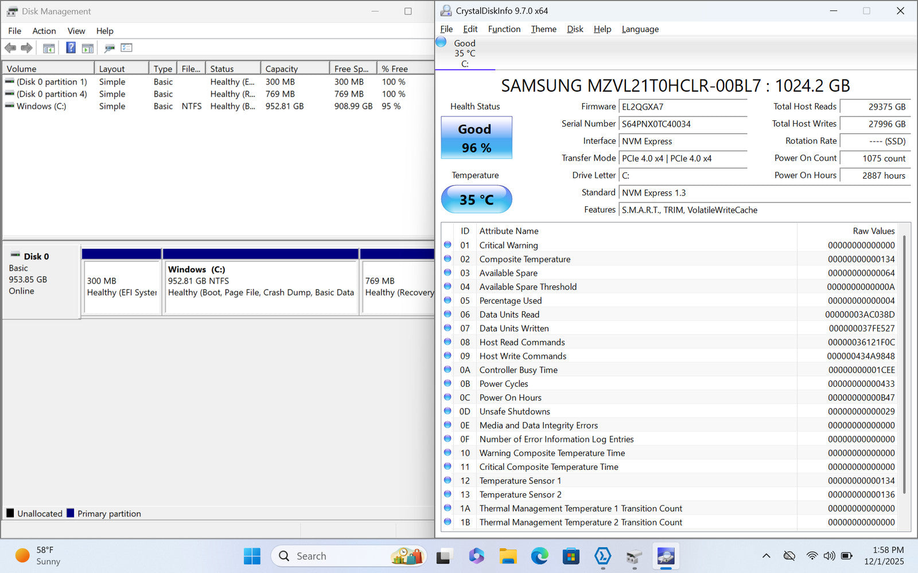Toggle the Show/Hide Console Tree icon
Viewport: 918px width, 573px height.
pos(49,48)
